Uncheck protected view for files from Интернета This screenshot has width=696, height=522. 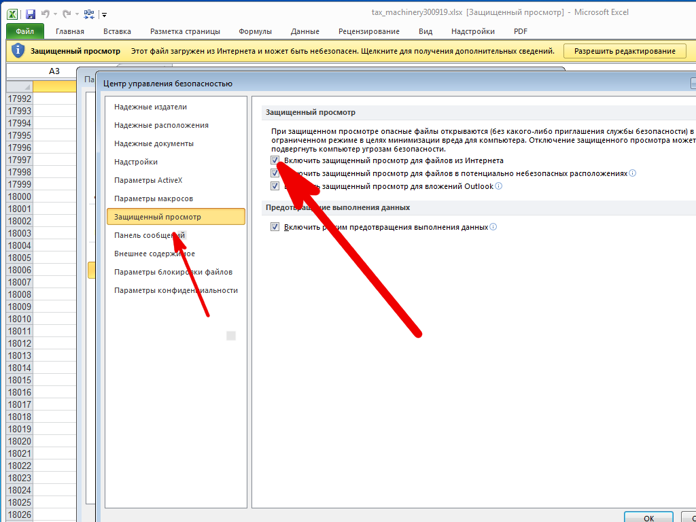pos(275,160)
